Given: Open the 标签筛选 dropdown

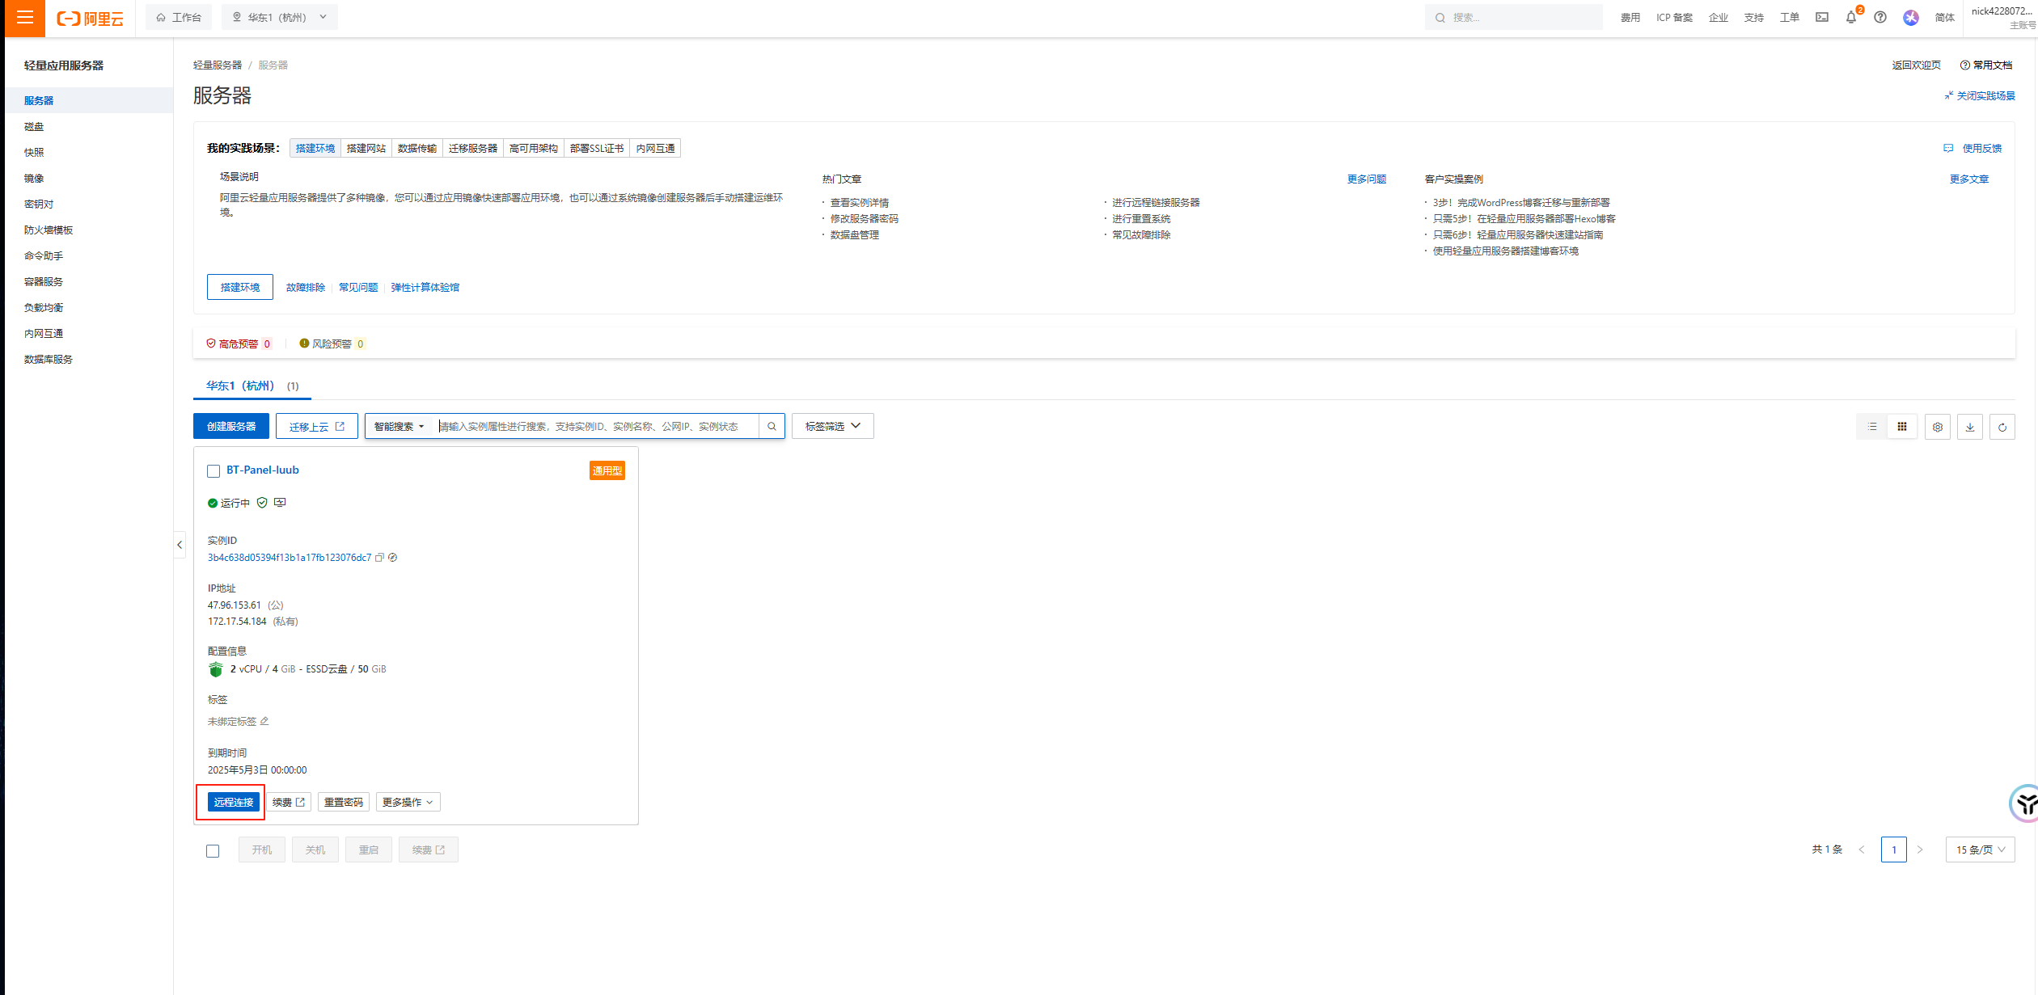Looking at the screenshot, I should (832, 427).
